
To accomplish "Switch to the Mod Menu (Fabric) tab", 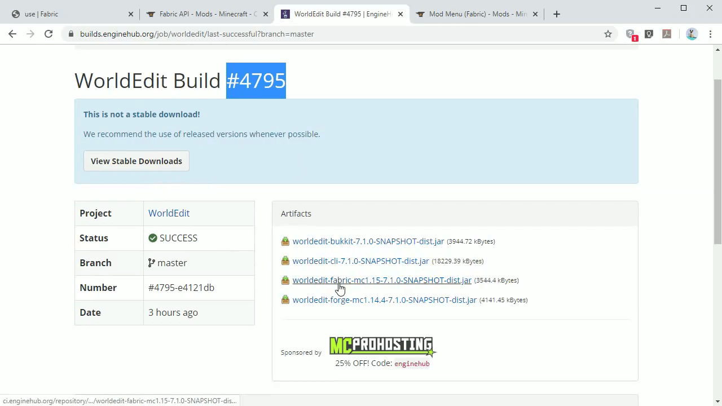I will (x=476, y=14).
